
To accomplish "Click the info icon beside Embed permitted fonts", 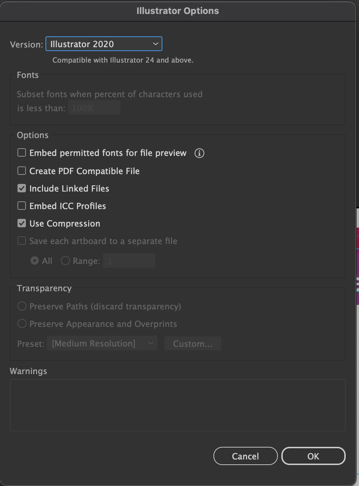I will click(199, 153).
